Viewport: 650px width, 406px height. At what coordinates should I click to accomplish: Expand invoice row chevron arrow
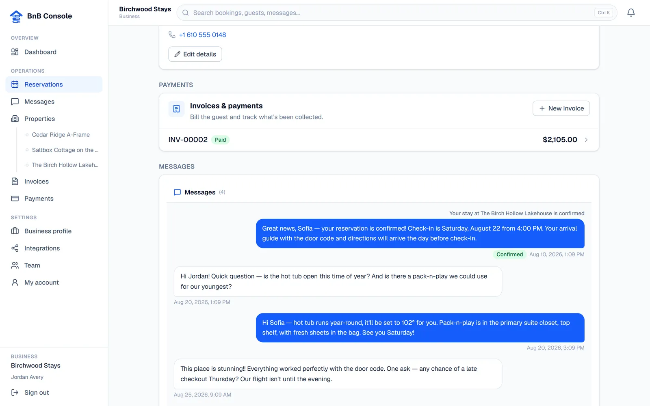tap(586, 140)
